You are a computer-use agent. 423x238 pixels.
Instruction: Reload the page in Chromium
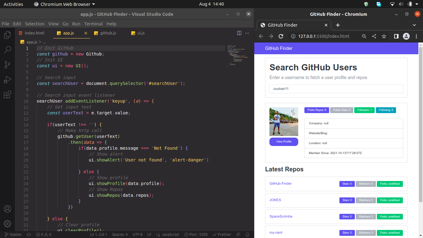(x=281, y=36)
